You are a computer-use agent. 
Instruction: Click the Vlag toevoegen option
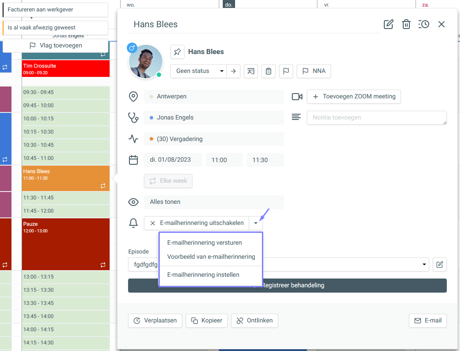tap(55, 46)
